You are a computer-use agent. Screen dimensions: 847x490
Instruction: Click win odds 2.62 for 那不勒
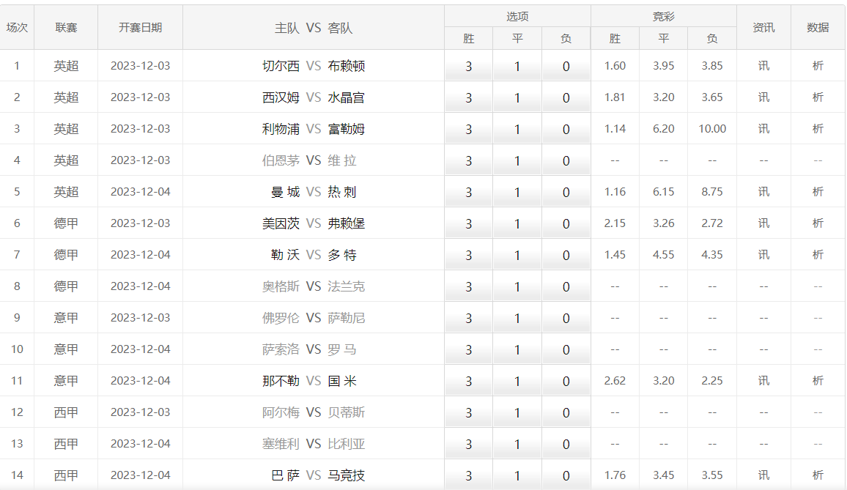pyautogui.click(x=615, y=381)
